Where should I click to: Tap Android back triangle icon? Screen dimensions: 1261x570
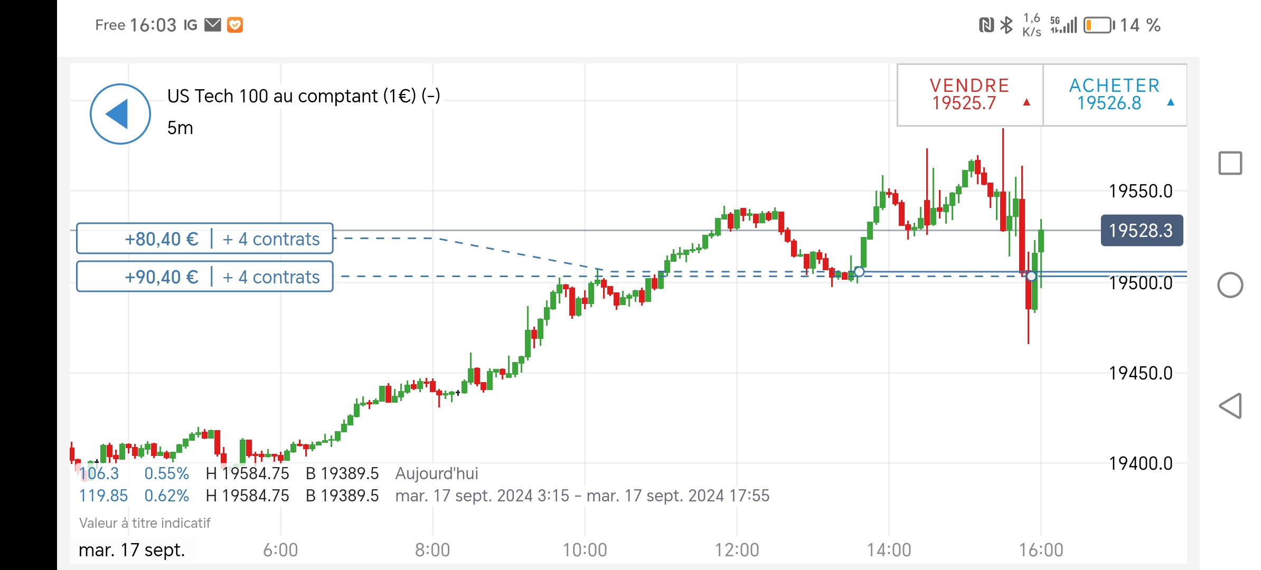coord(1230,406)
